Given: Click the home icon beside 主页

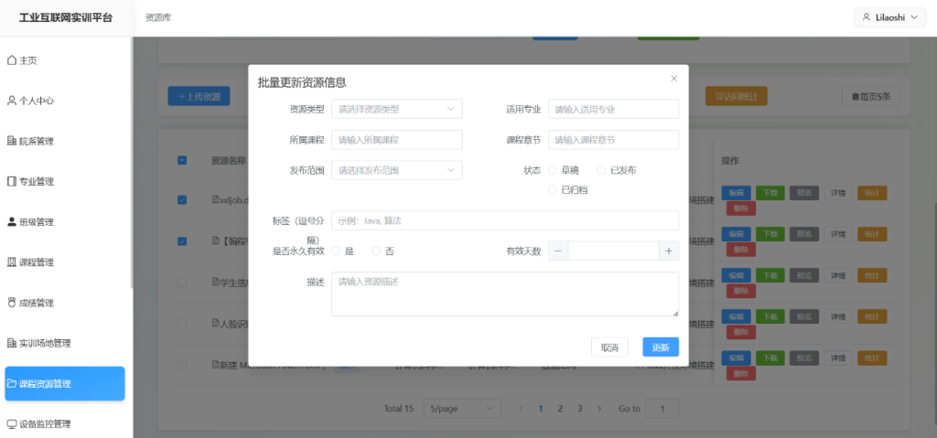Looking at the screenshot, I should 12,60.
